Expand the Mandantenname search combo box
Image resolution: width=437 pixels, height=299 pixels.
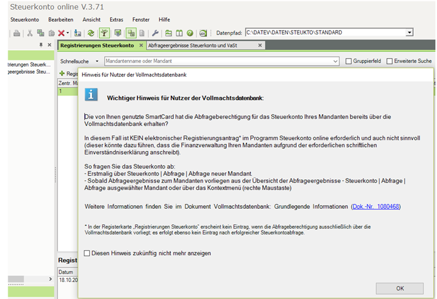click(x=335, y=61)
